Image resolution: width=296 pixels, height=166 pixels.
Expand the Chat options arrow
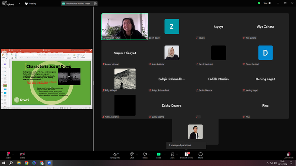137,154
